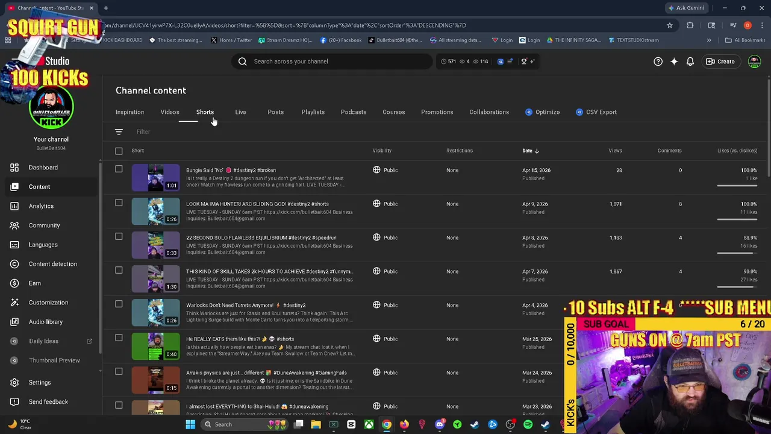Screen dimensions: 771x434
Task: Click Send feedback in sidebar
Action: pos(48,402)
